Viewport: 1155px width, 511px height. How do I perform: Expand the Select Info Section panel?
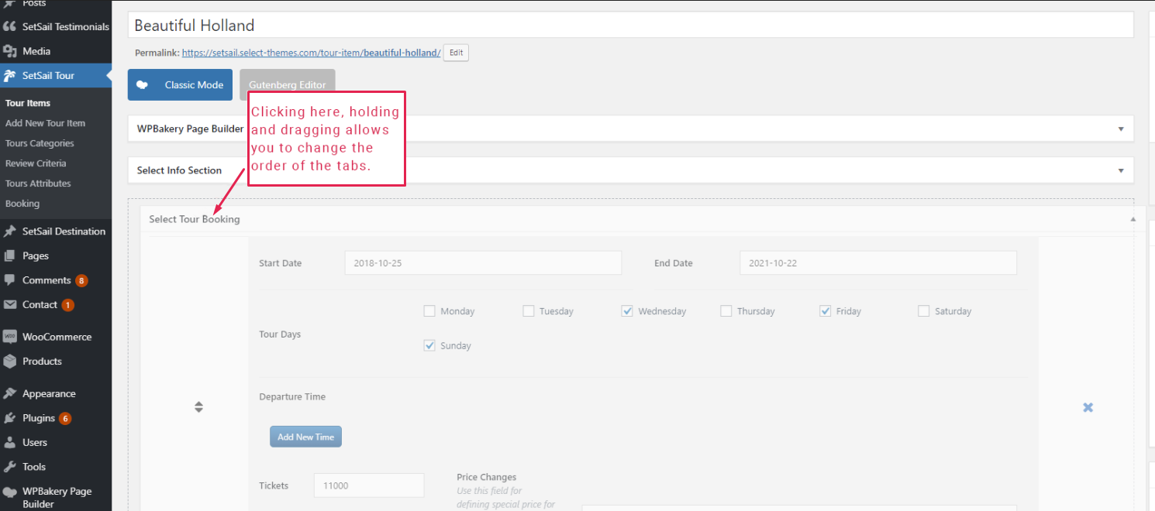point(1120,170)
